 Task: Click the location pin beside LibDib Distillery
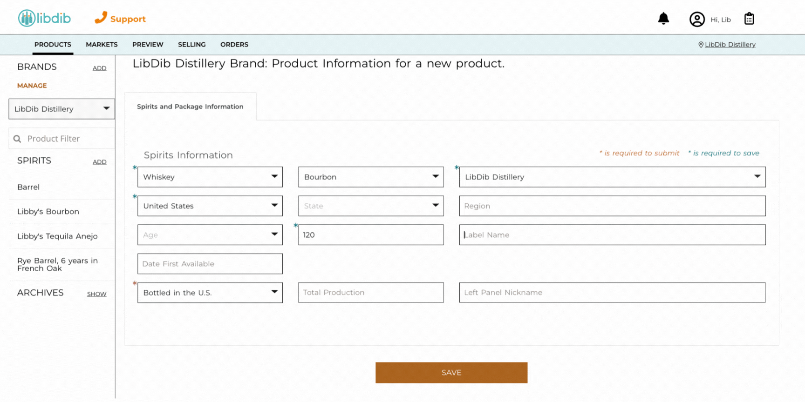(x=701, y=45)
